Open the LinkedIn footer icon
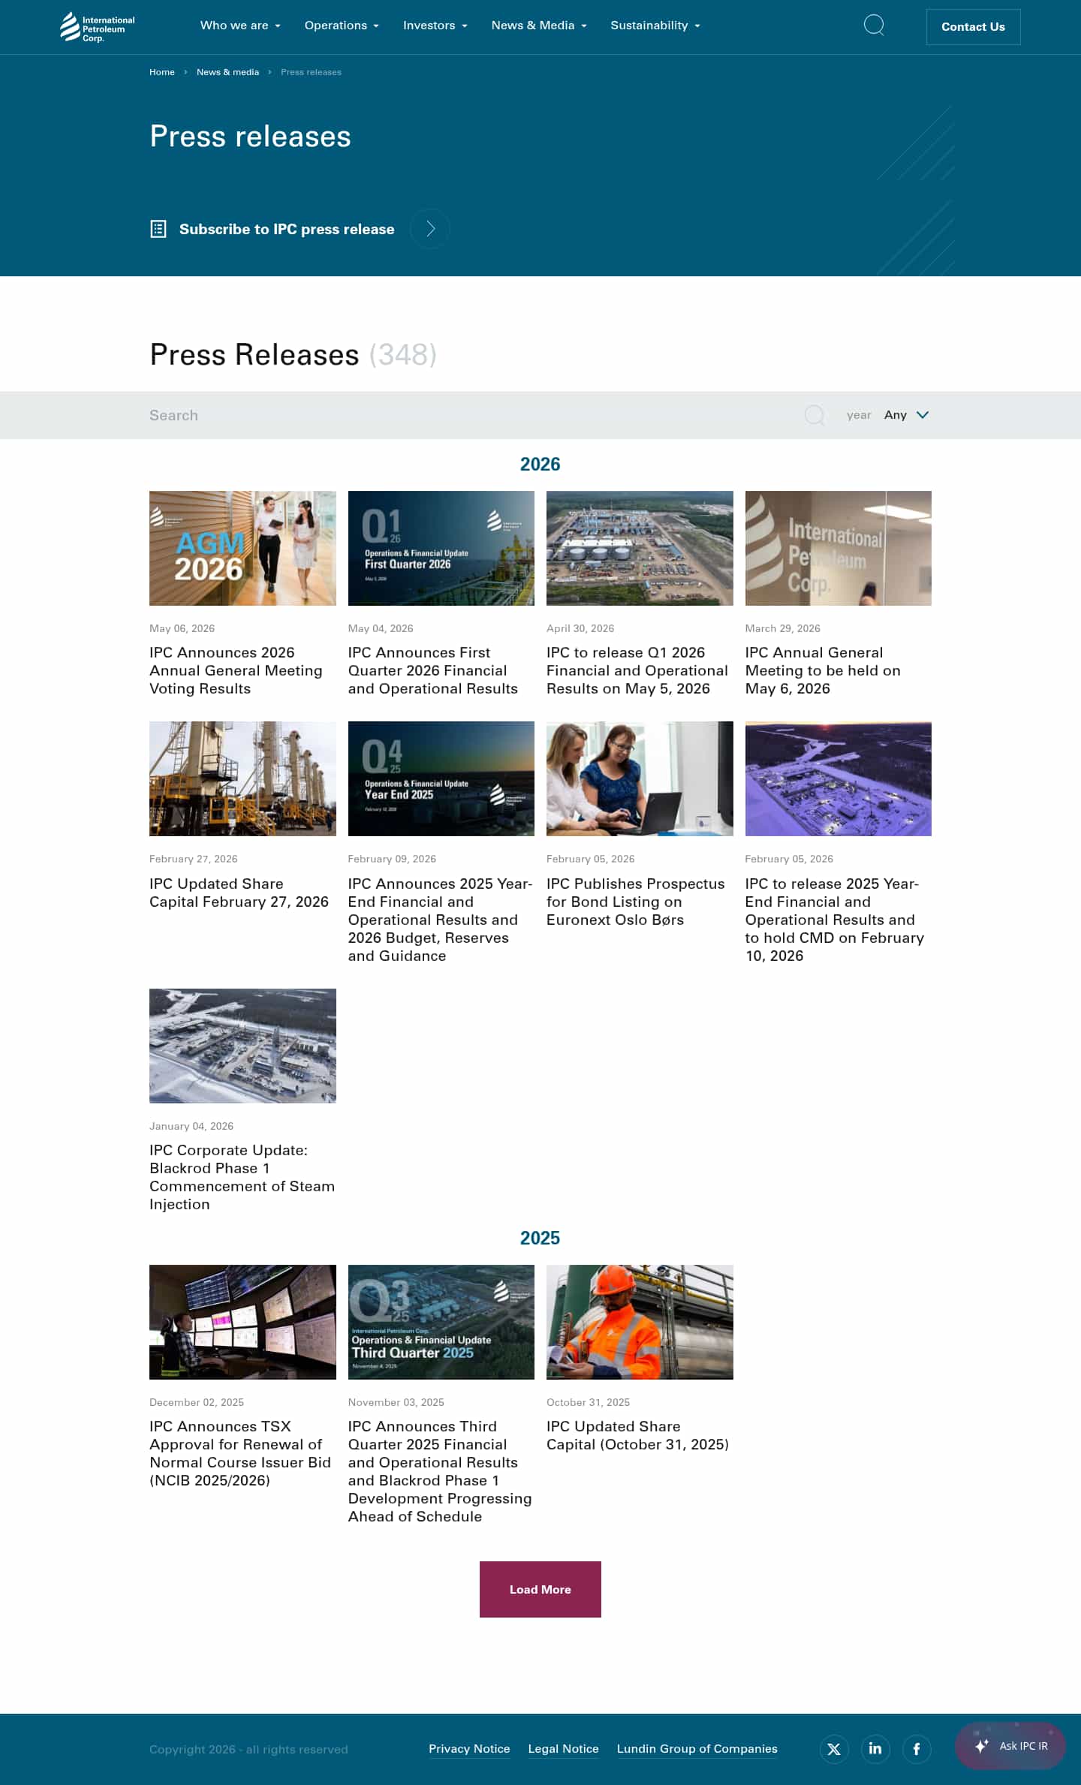Image resolution: width=1081 pixels, height=1785 pixels. coord(875,1749)
